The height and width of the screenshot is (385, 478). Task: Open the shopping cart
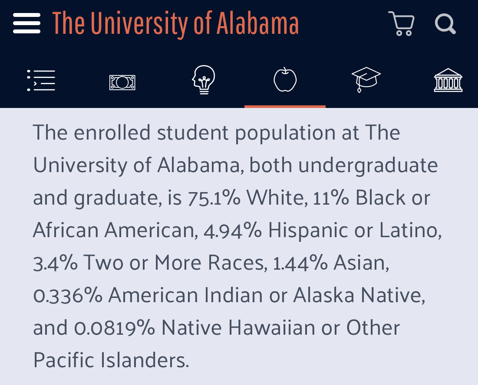pyautogui.click(x=401, y=23)
